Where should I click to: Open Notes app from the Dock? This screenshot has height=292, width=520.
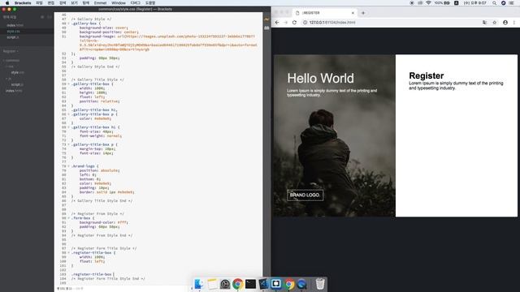coord(212,284)
